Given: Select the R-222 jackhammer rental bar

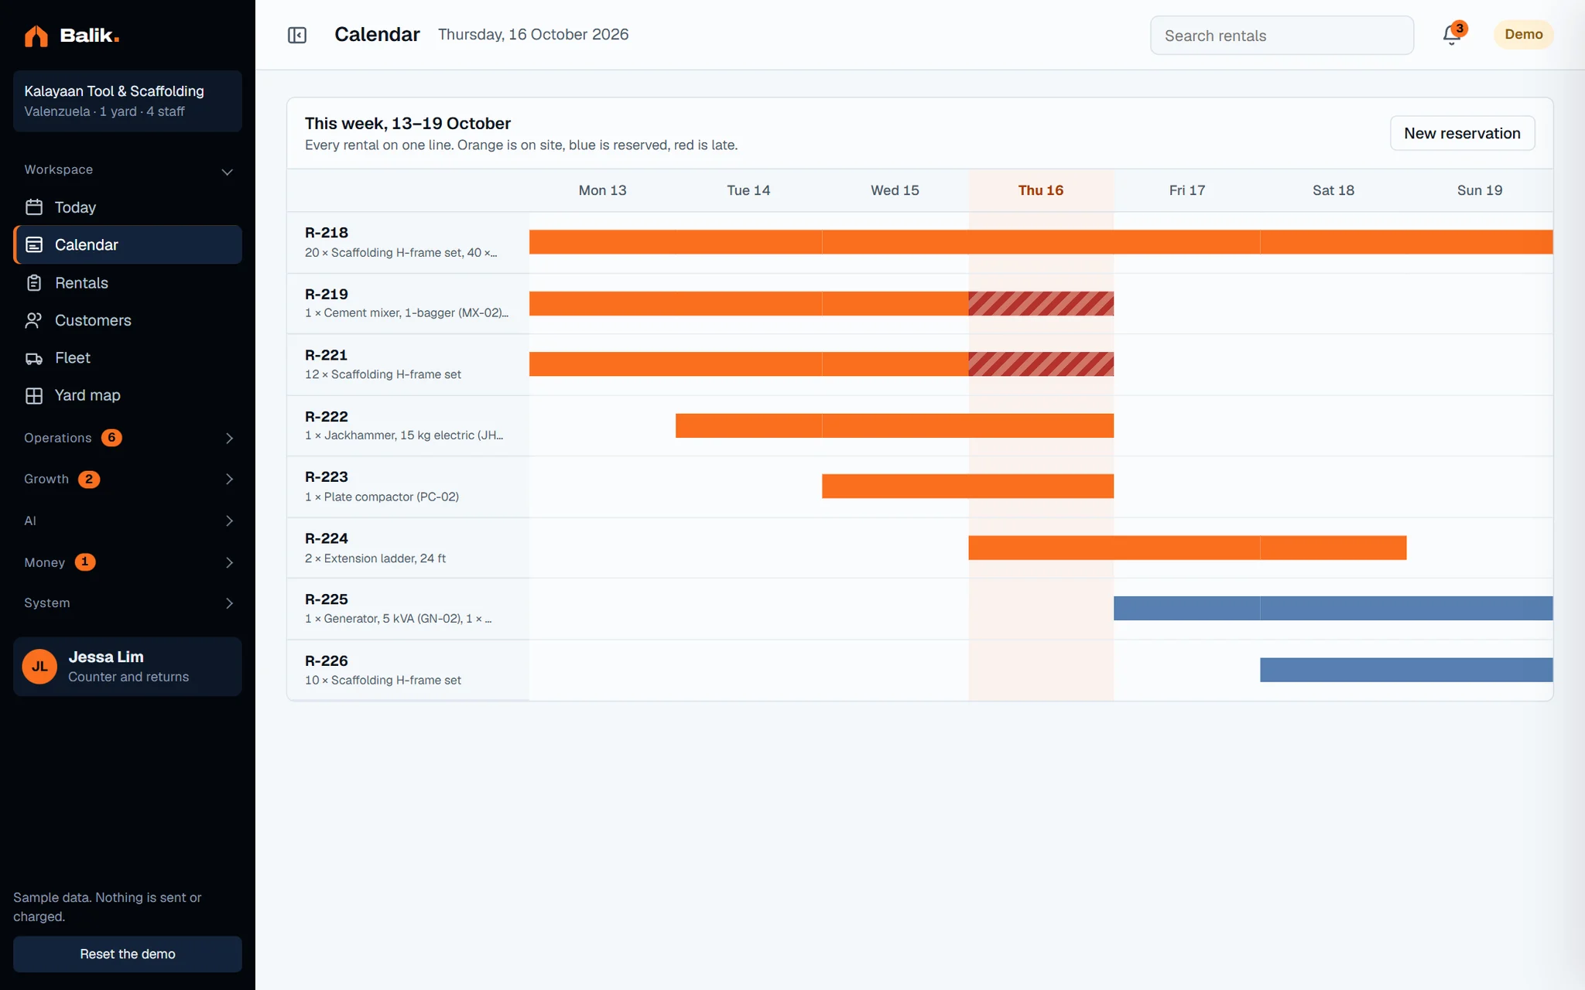Looking at the screenshot, I should 895,425.
